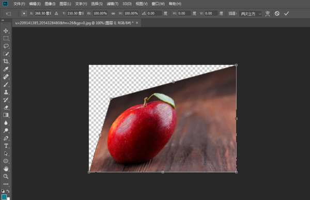Click the H height field showing 100.00%

click(x=131, y=13)
